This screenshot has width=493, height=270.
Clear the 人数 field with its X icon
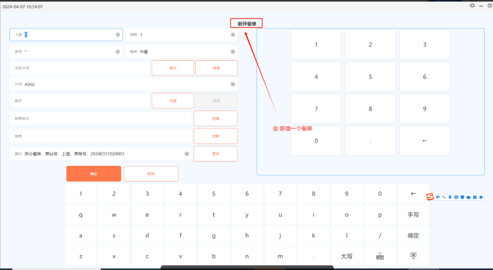[x=118, y=35]
